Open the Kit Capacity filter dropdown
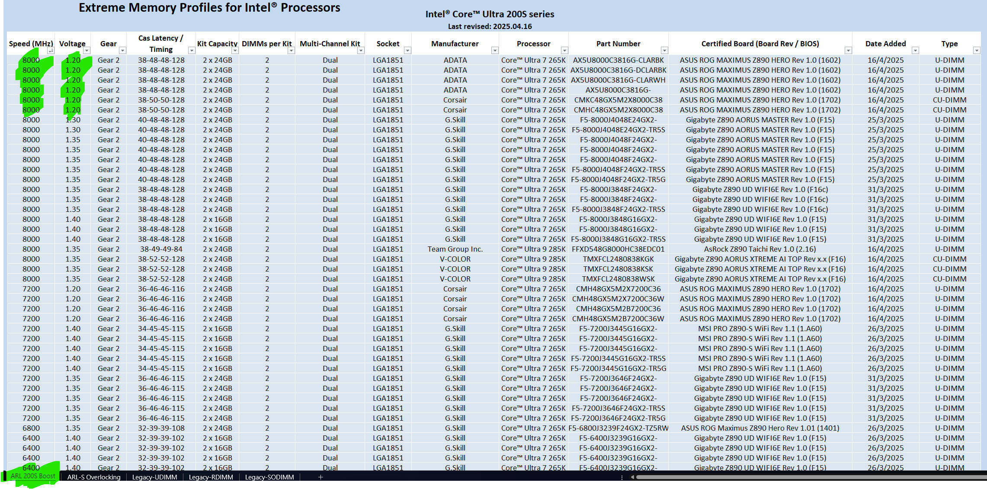Viewport: 987px width, 489px height. click(x=235, y=51)
